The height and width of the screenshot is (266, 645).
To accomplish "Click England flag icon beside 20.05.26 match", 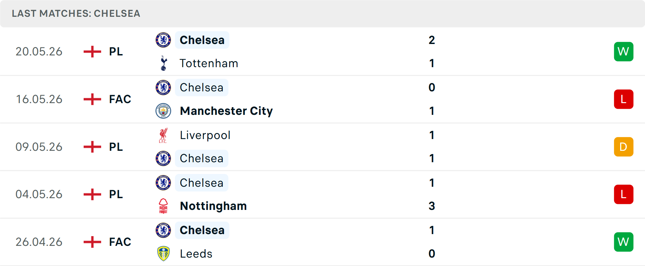I will click(x=92, y=52).
